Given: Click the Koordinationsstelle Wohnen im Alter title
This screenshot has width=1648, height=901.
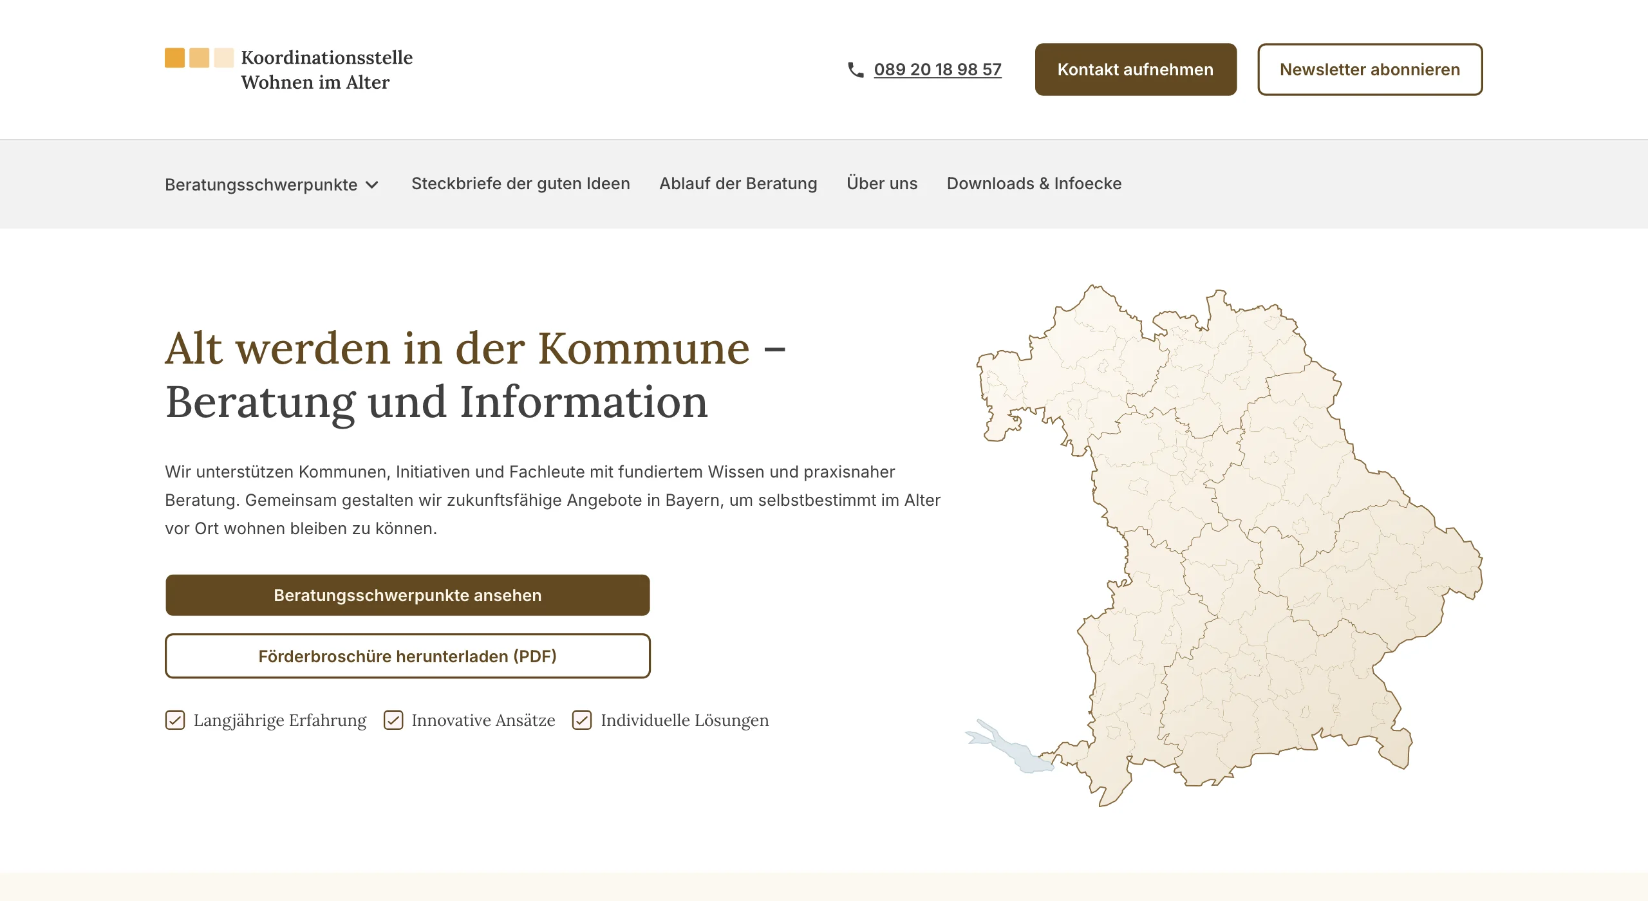Looking at the screenshot, I should 327,70.
